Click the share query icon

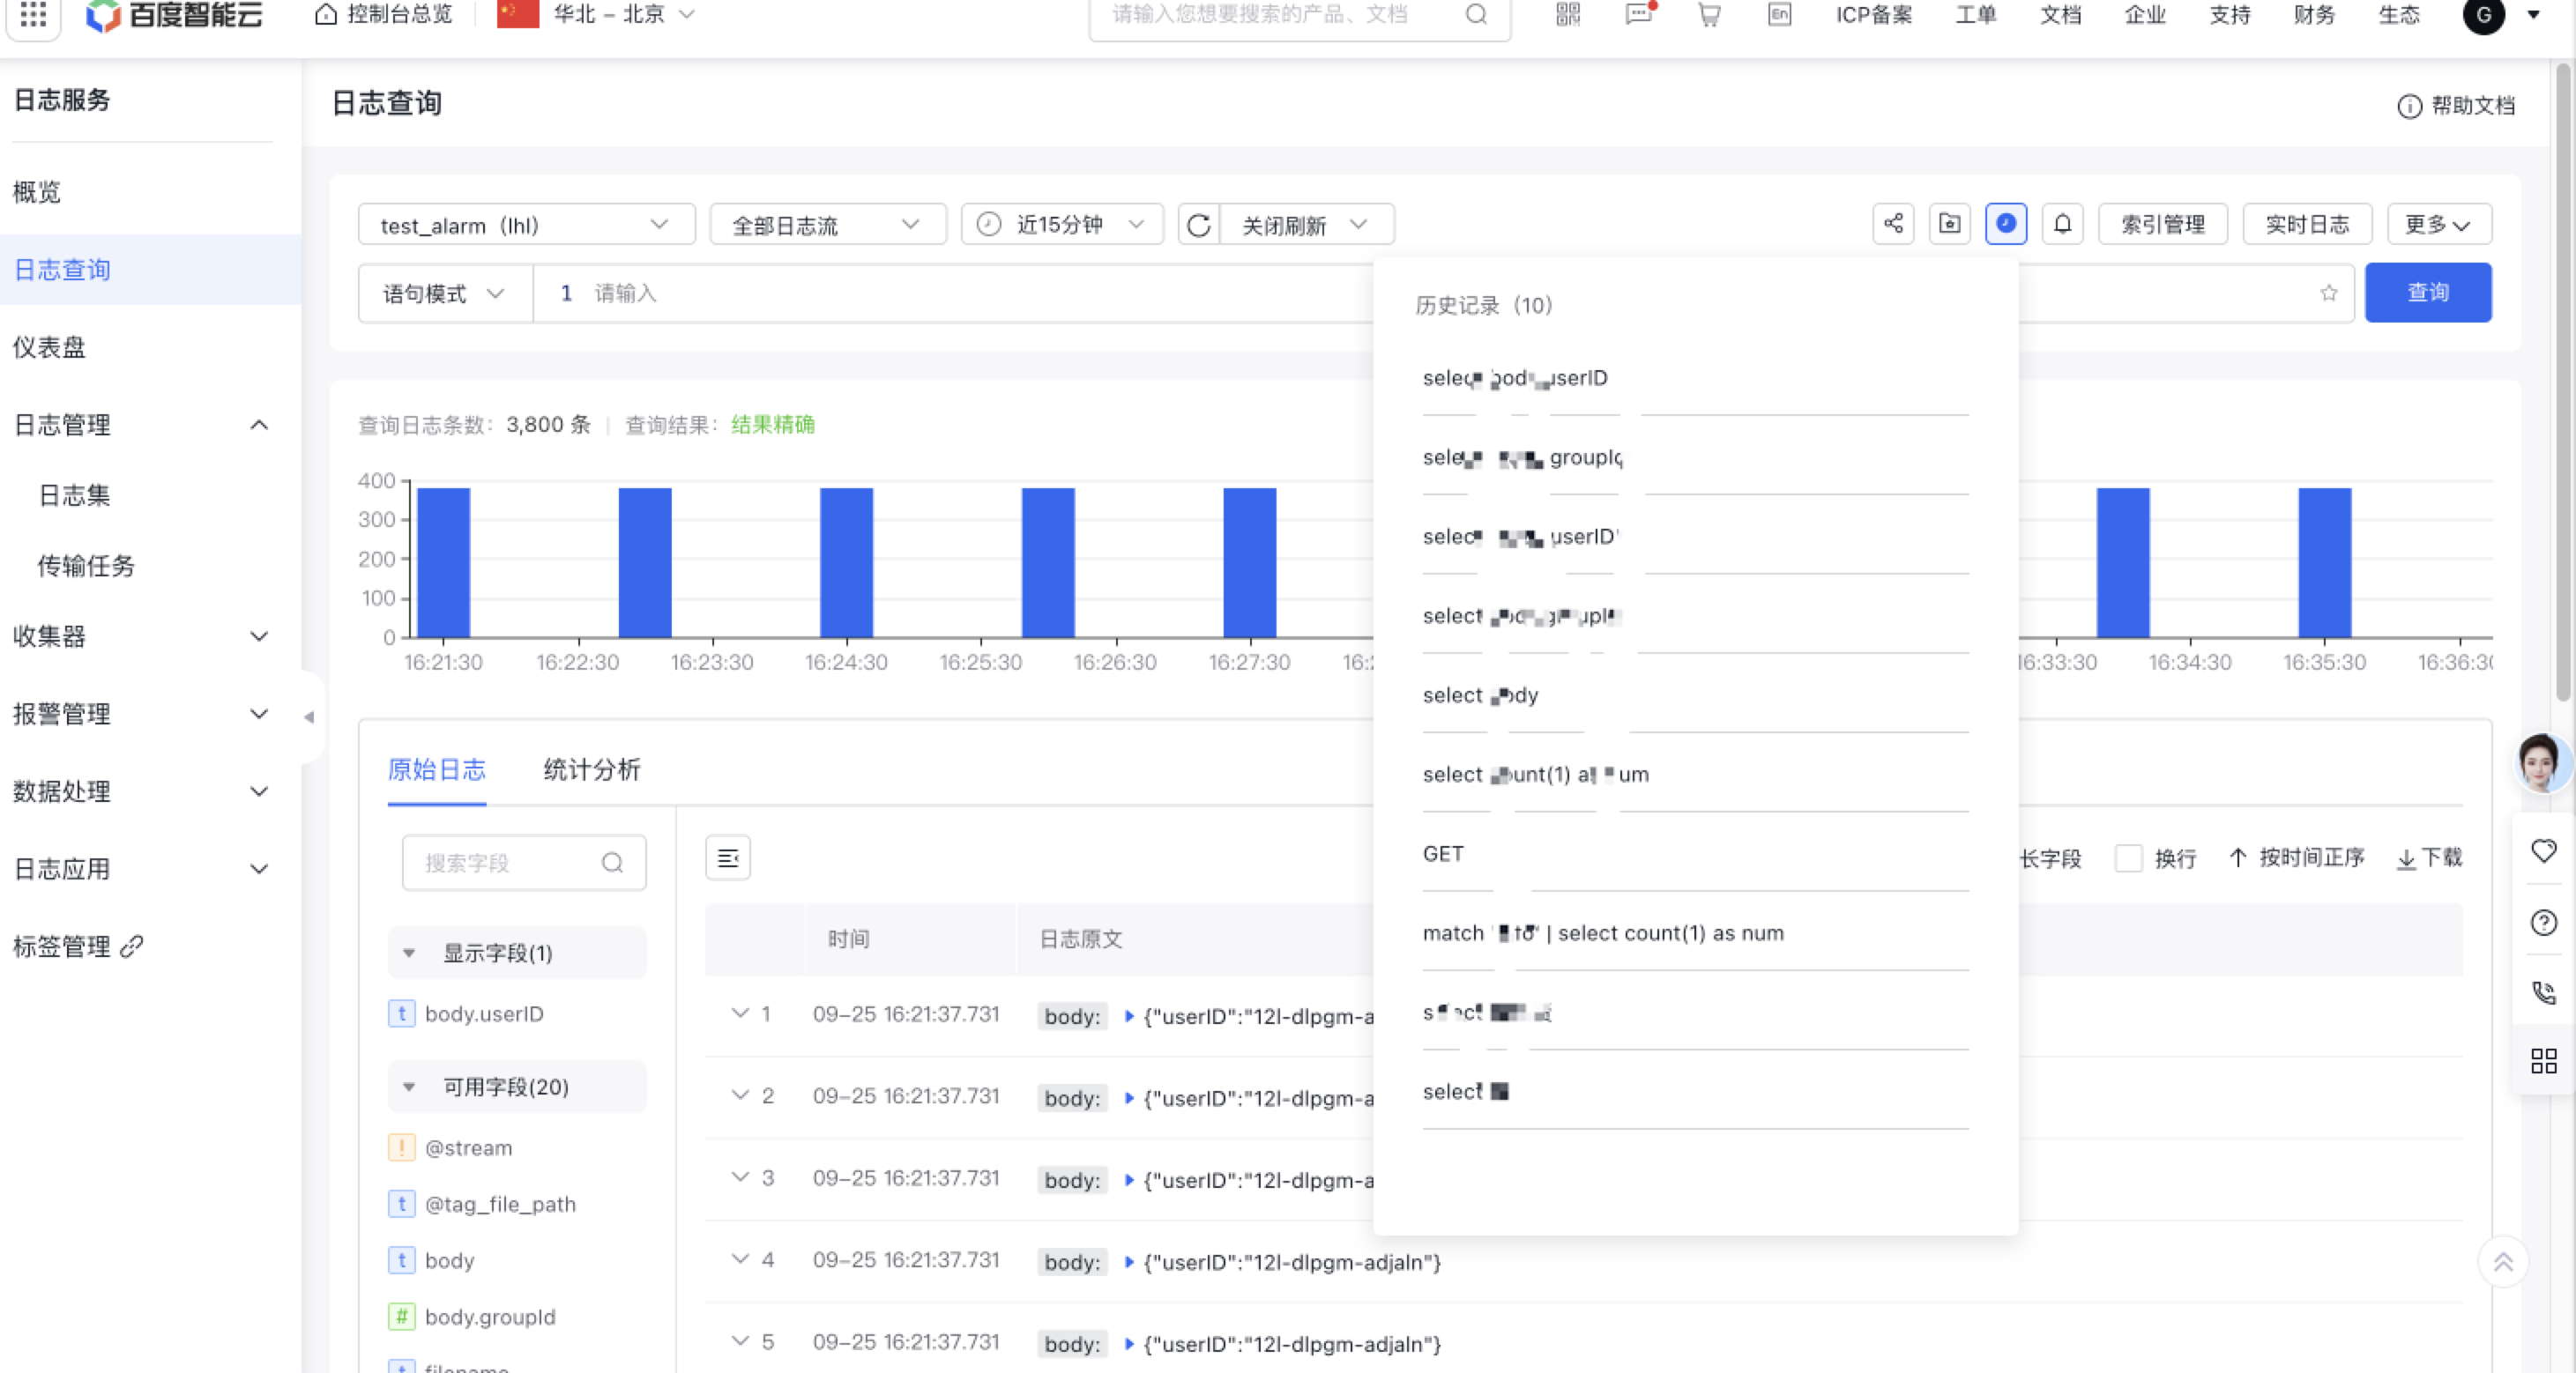(1893, 224)
